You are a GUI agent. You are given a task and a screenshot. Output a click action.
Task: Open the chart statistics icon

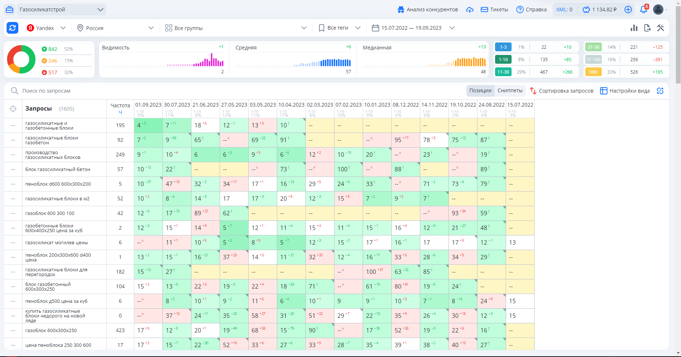pyautogui.click(x=634, y=28)
